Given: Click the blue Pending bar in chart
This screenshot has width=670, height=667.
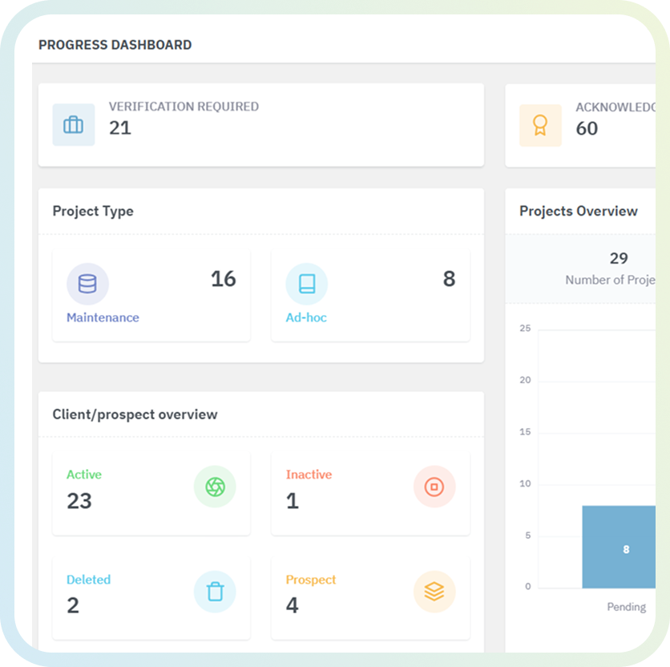Looking at the screenshot, I should [619, 547].
